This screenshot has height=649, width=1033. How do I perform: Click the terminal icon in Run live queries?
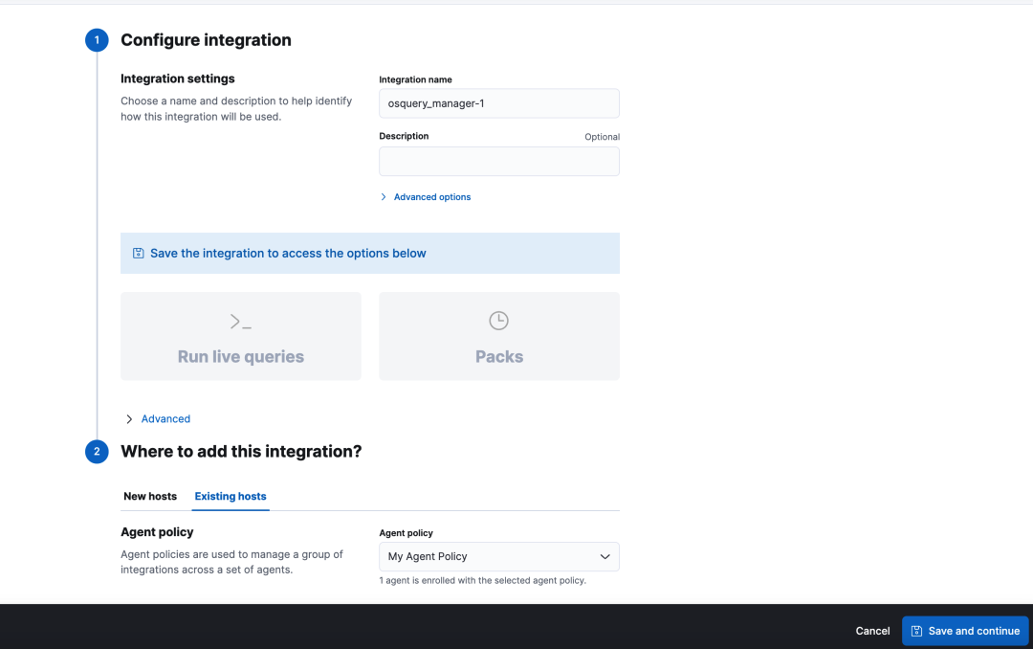click(241, 322)
